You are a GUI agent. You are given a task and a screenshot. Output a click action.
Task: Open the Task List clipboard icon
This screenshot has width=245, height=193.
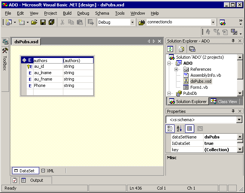coord(15,180)
